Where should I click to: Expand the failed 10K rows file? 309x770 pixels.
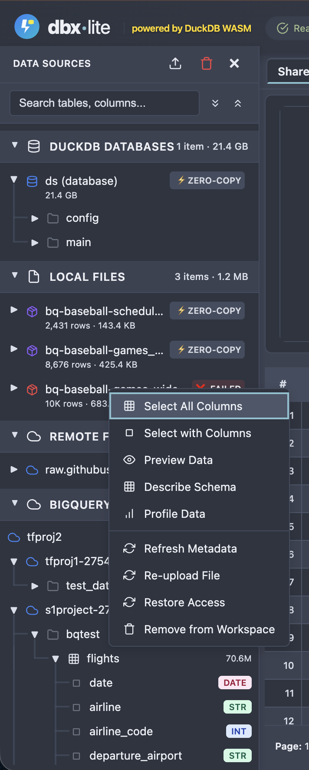coord(14,388)
